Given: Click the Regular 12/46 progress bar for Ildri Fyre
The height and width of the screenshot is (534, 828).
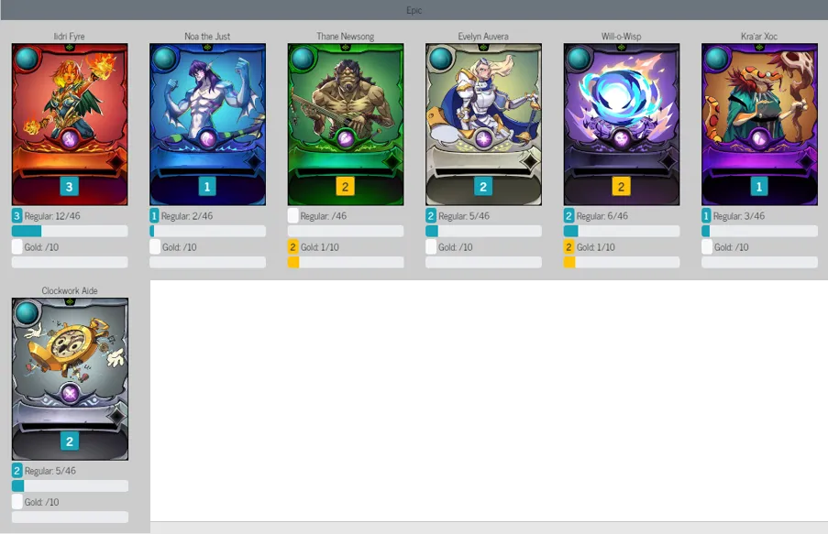Looking at the screenshot, I should click(x=70, y=231).
